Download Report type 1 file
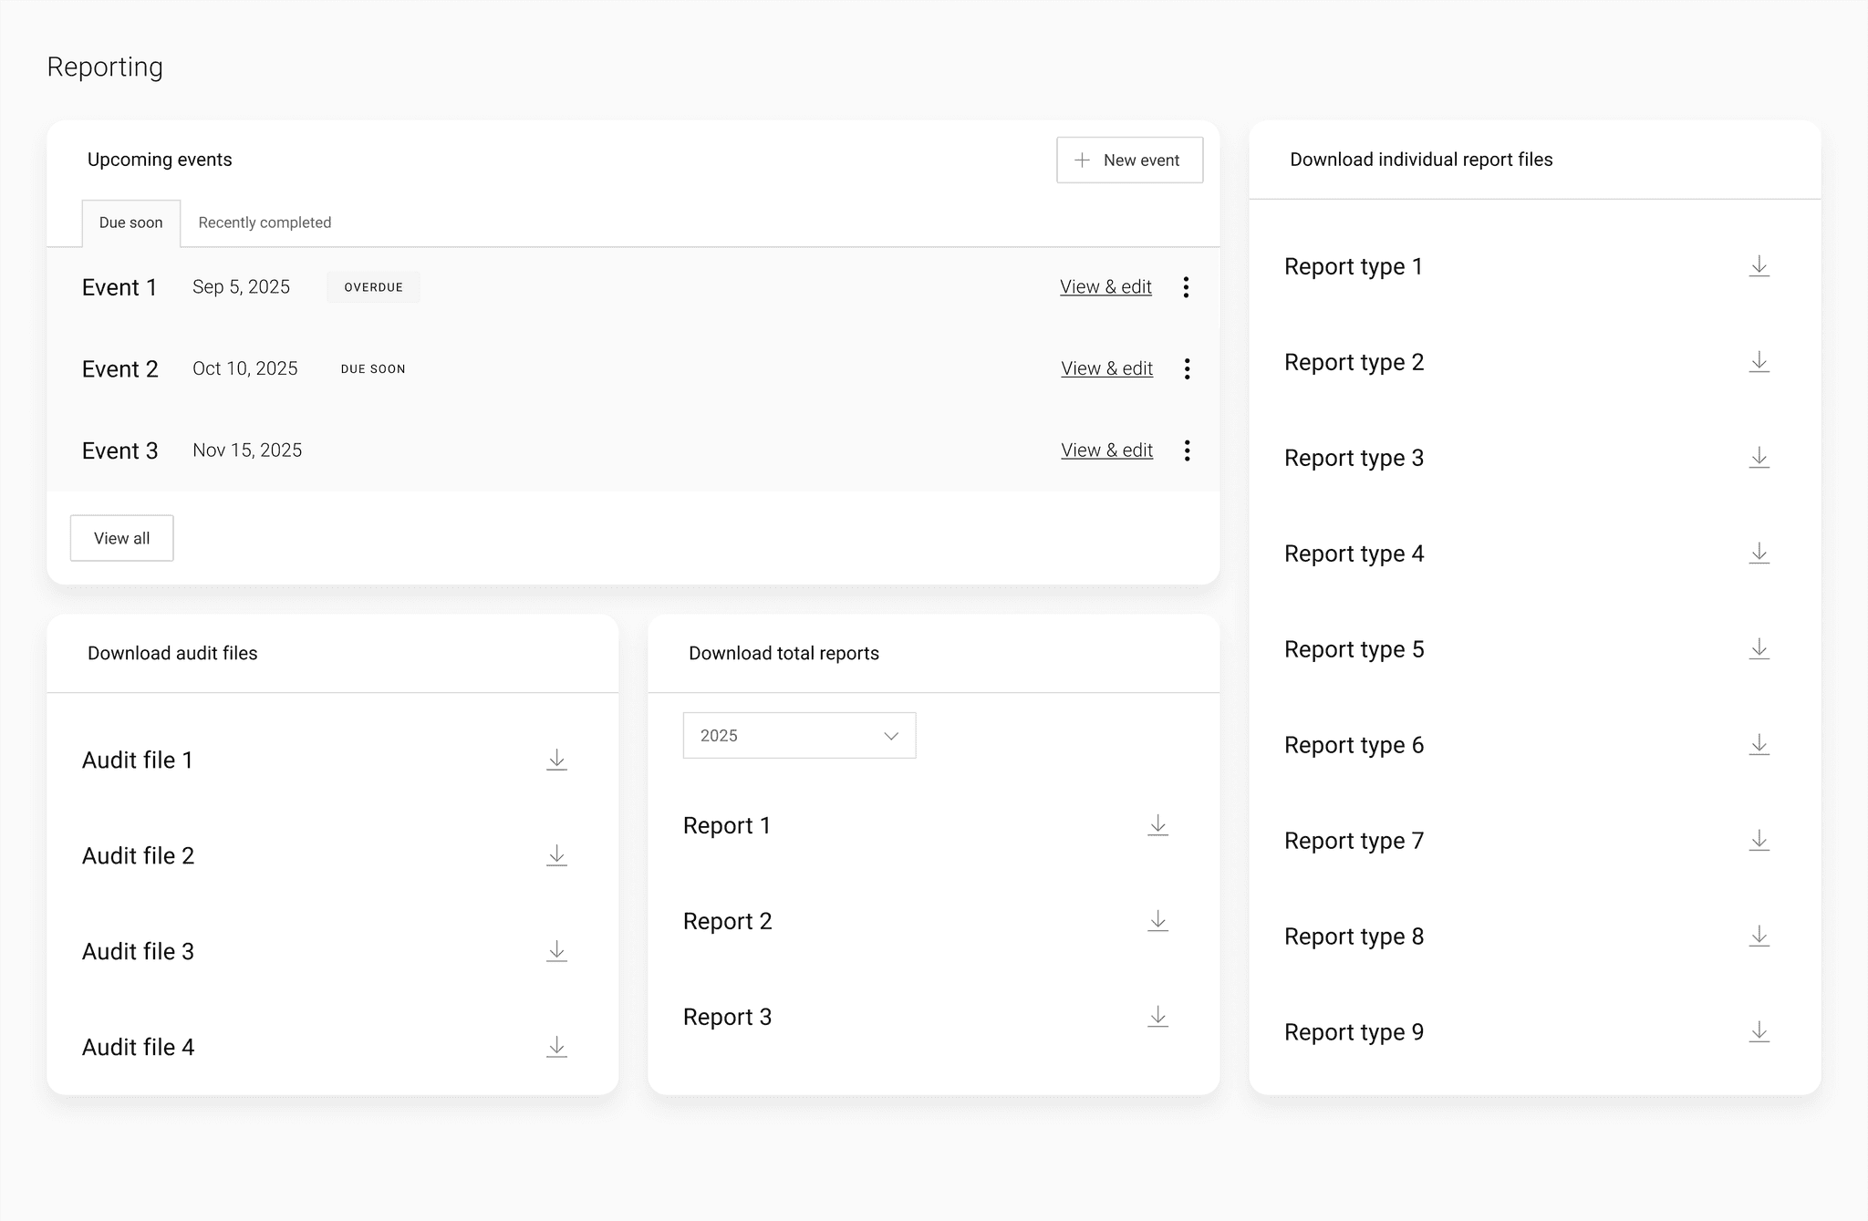The height and width of the screenshot is (1221, 1868). 1759,266
